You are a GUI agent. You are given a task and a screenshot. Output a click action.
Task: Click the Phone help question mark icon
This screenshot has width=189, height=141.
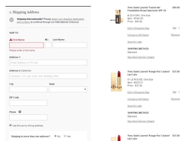pyautogui.click(x=20, y=112)
